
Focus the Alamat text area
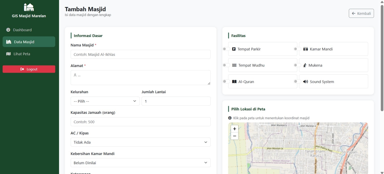point(141,78)
